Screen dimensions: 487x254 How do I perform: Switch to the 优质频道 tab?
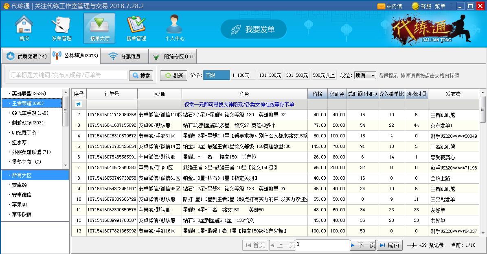coord(26,56)
